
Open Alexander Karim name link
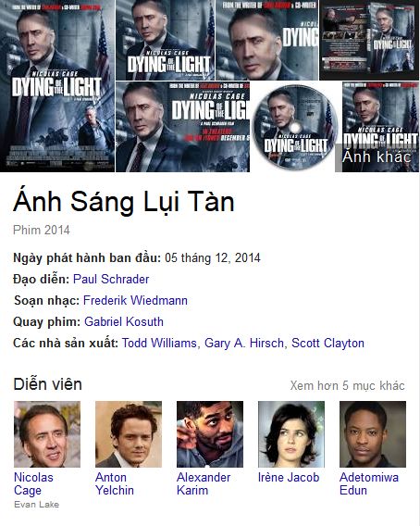coord(204,483)
